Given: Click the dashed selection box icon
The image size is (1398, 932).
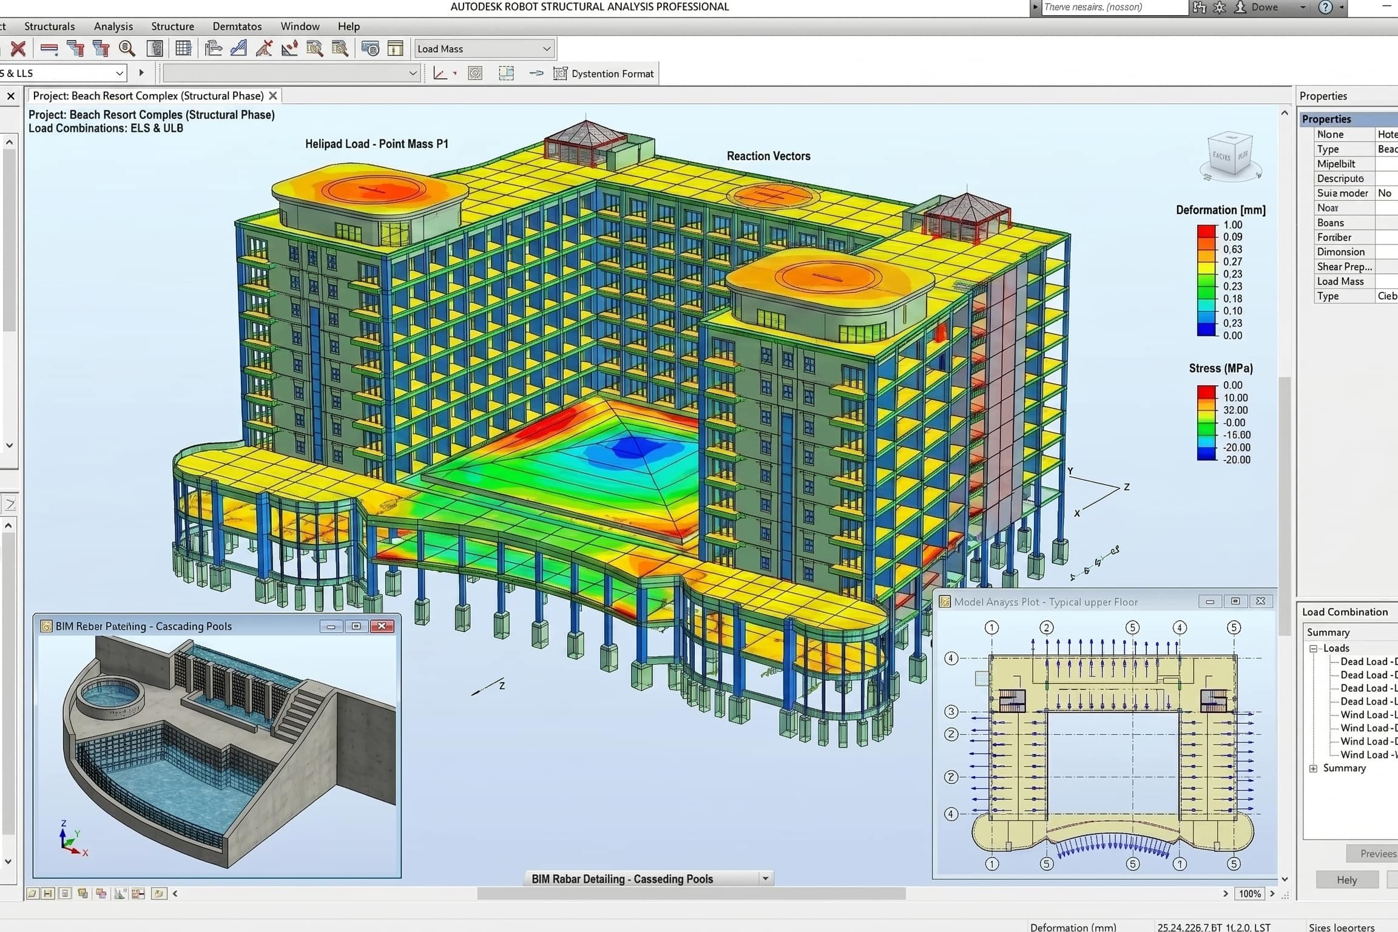Looking at the screenshot, I should tap(506, 73).
